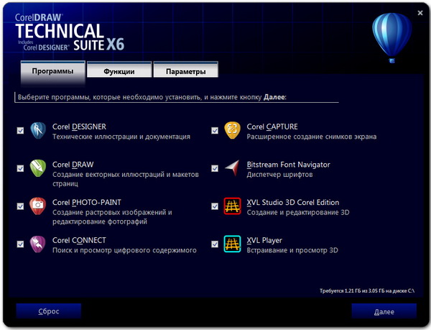Click the XVL Player icon
The height and width of the screenshot is (330, 431).
232,244
